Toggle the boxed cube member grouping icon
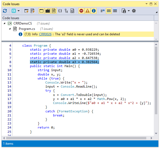Viewport: 160px width, 149px height. pyautogui.click(x=72, y=11)
